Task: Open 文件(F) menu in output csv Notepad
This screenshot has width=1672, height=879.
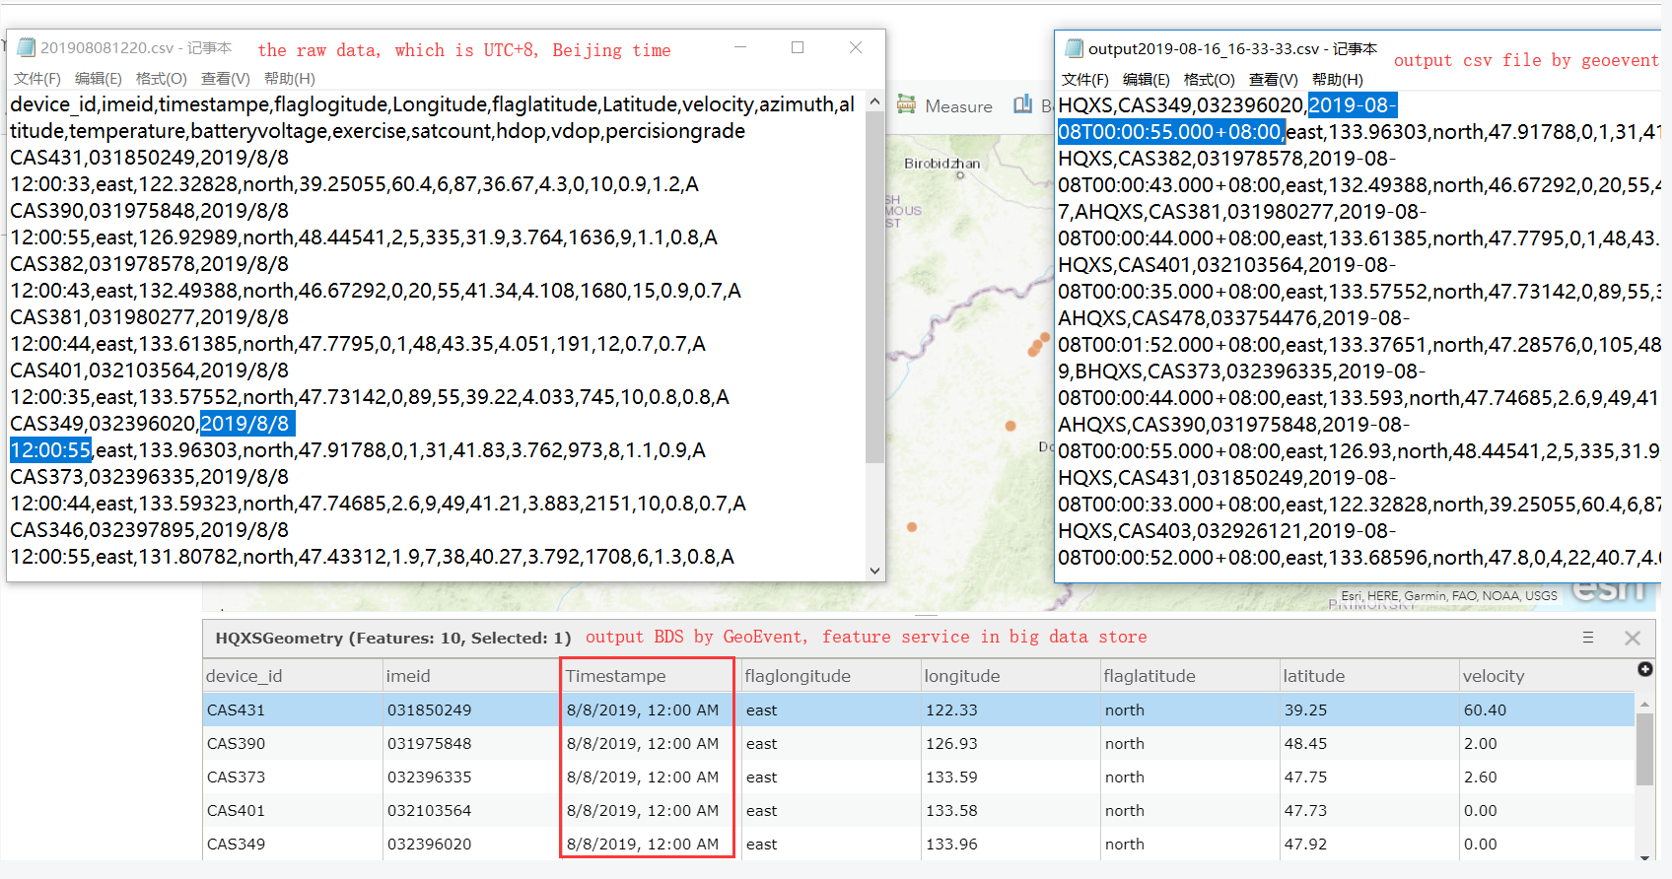Action: 1085,80
